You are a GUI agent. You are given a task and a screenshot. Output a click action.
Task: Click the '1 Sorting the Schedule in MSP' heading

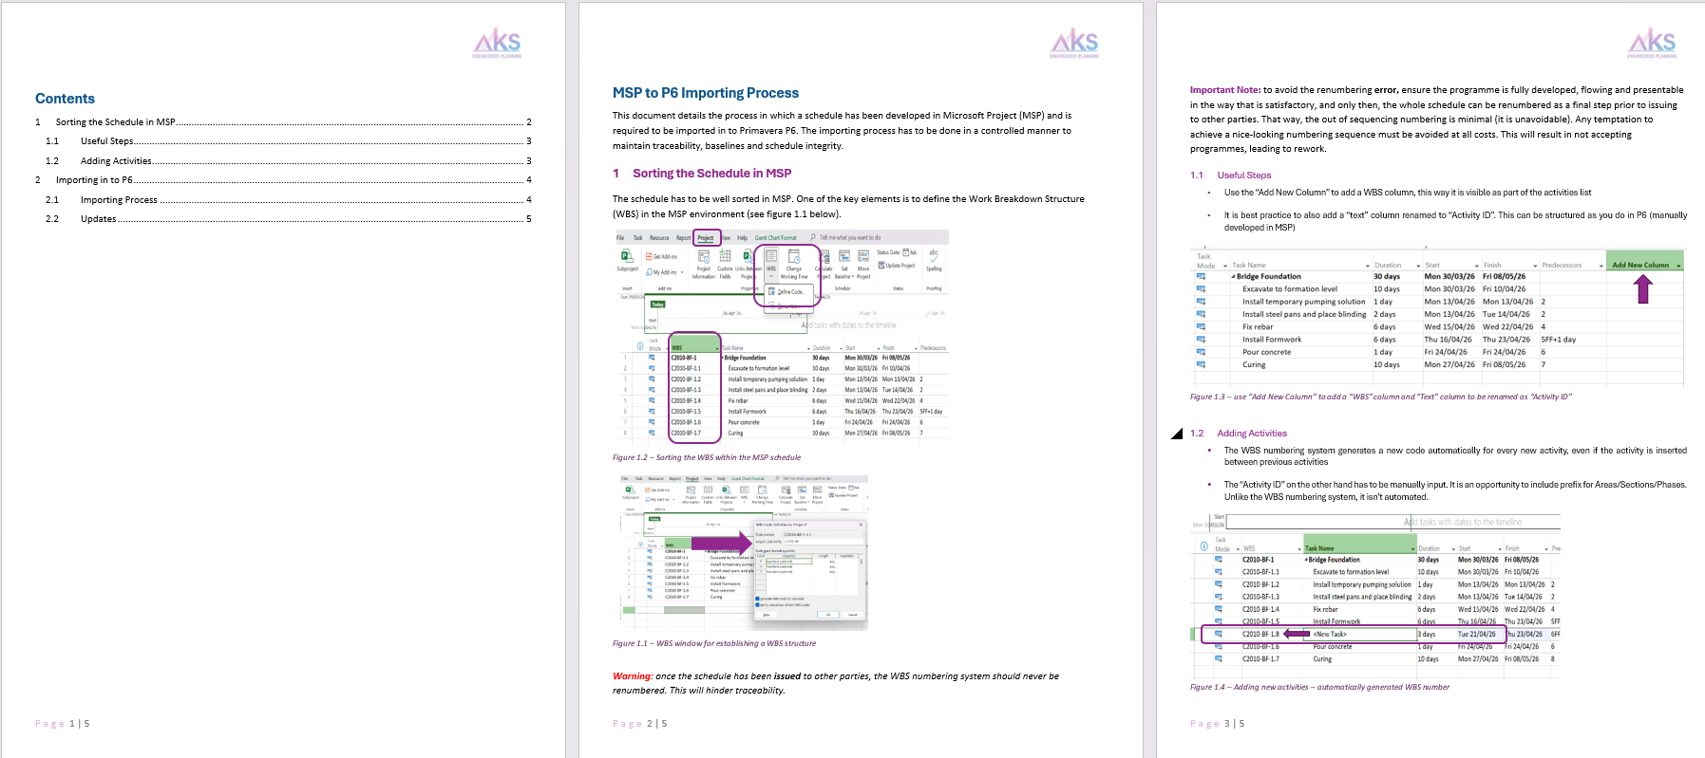(x=702, y=174)
